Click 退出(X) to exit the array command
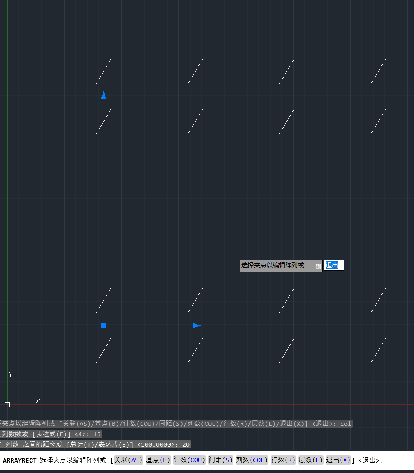Viewport: 414px width, 473px height. (x=338, y=460)
